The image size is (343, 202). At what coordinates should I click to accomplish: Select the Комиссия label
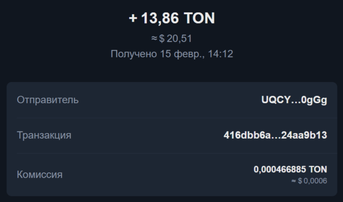[x=39, y=175]
